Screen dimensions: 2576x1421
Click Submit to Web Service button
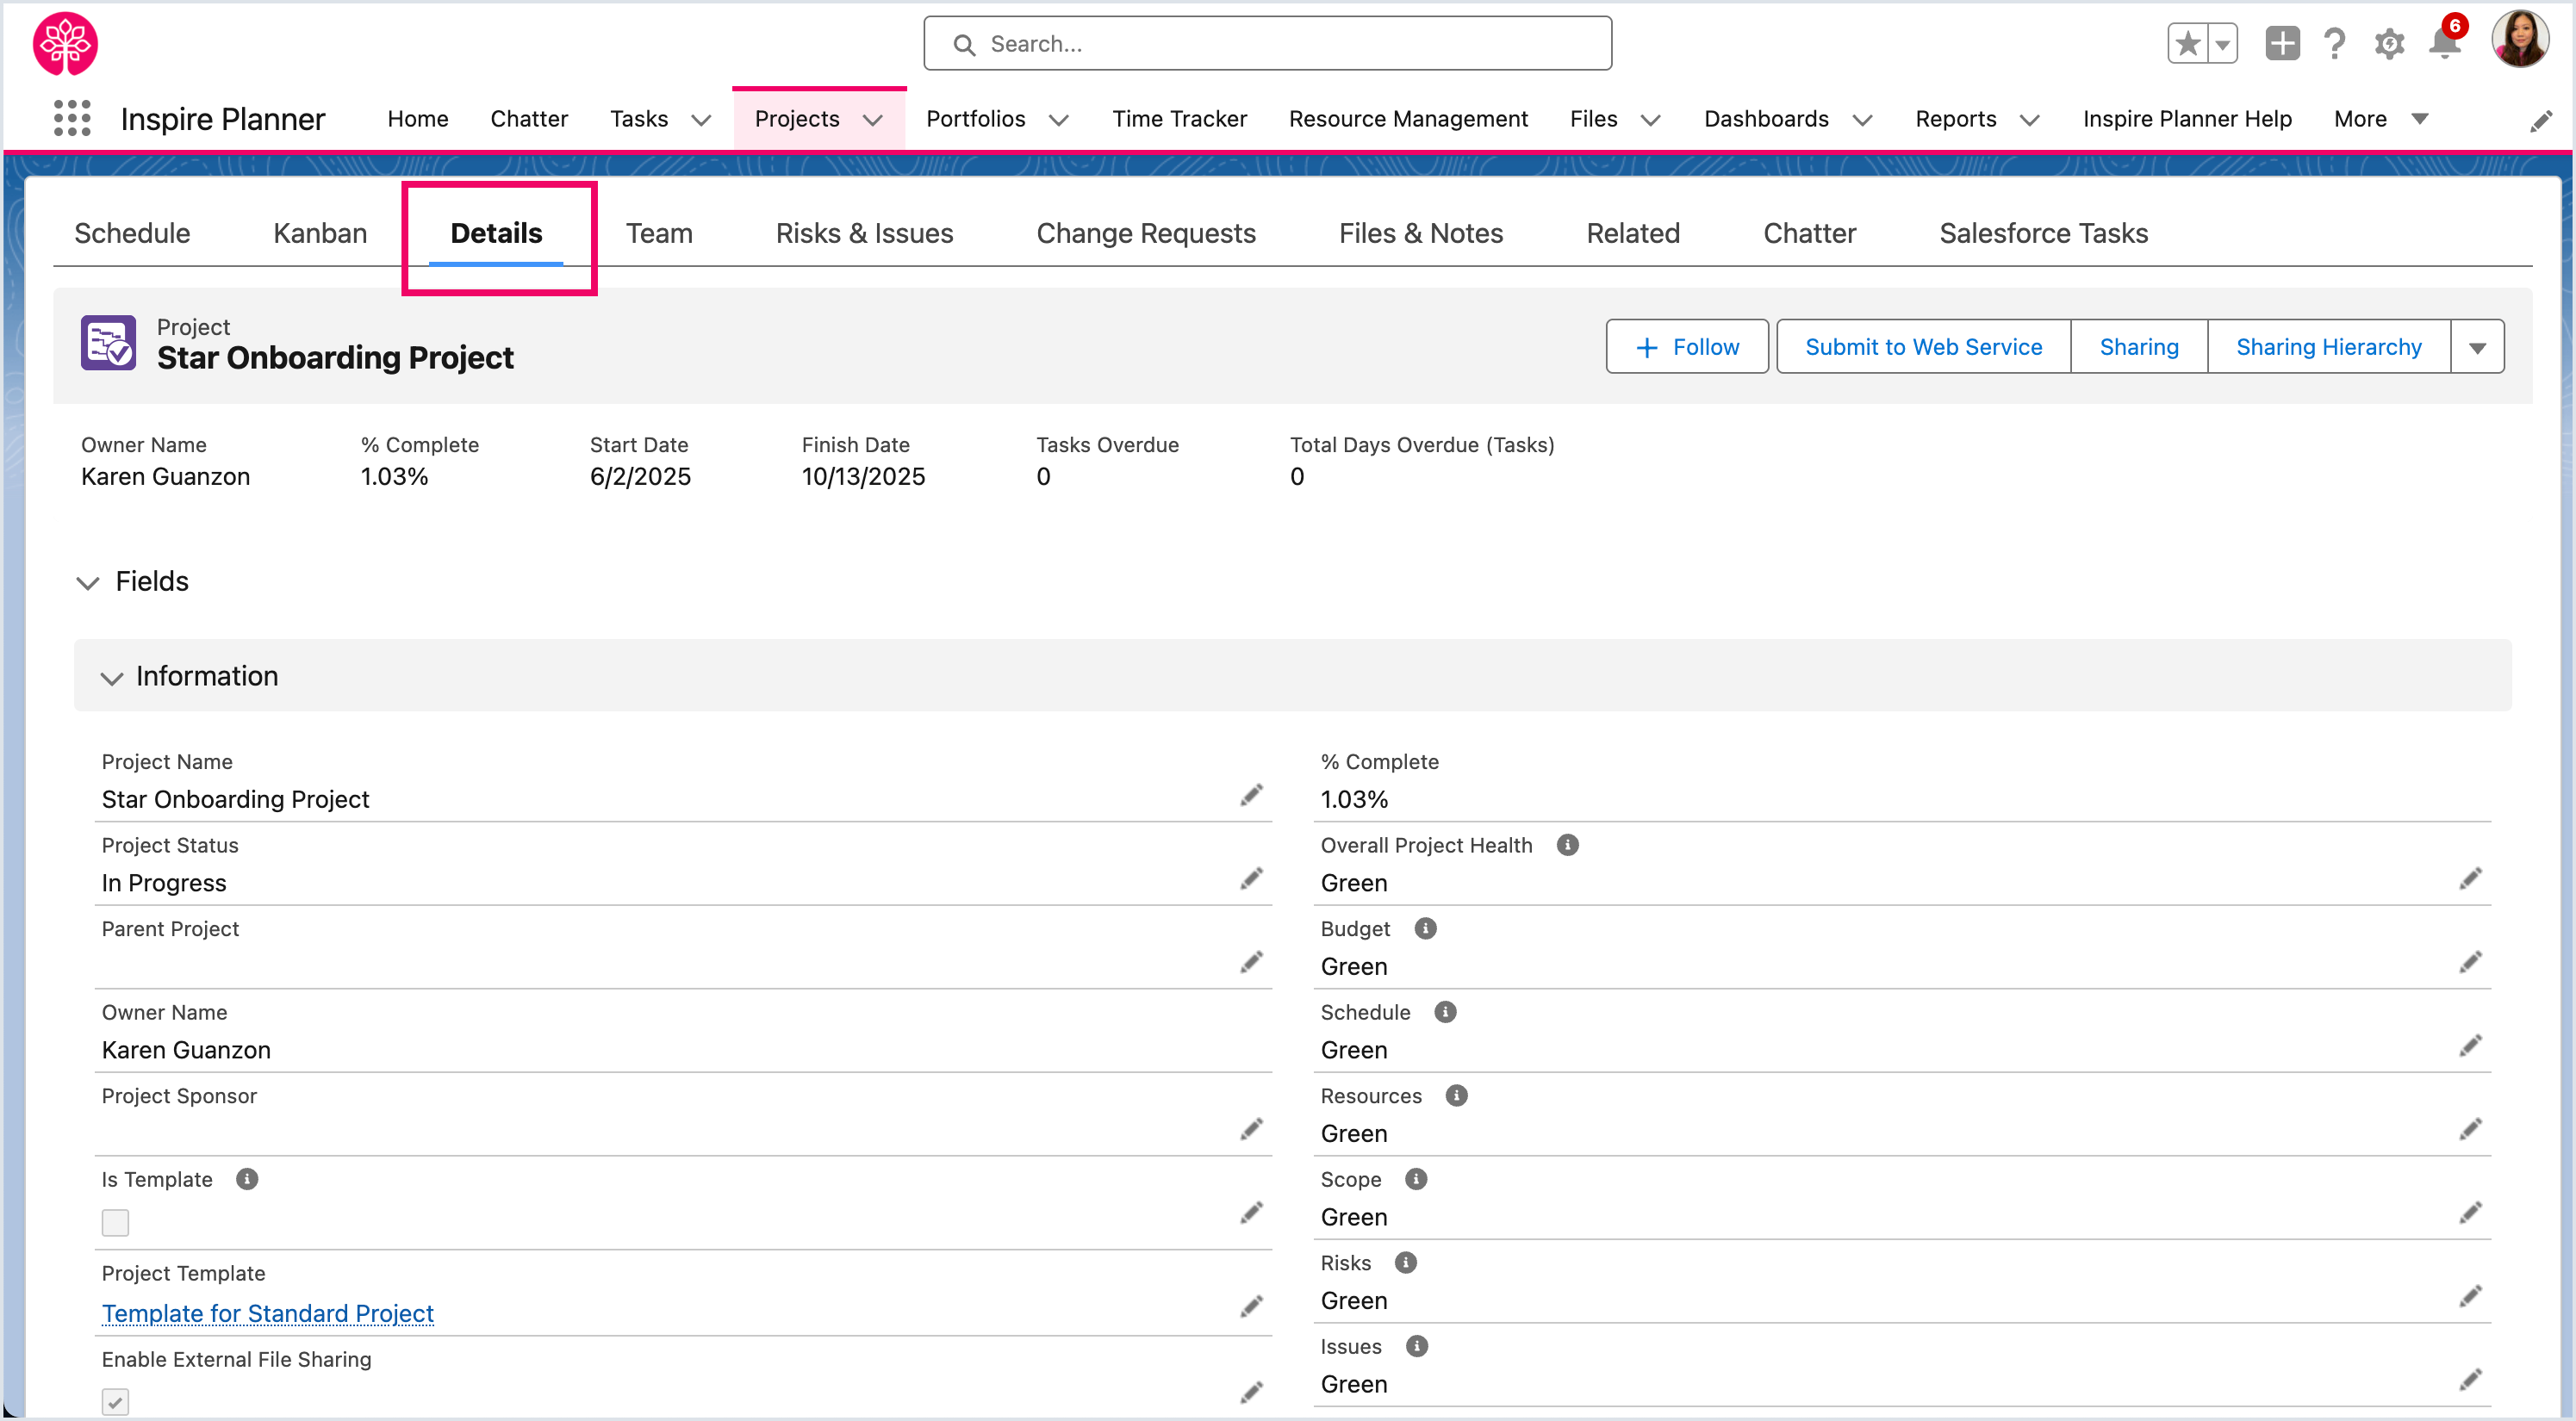1923,347
